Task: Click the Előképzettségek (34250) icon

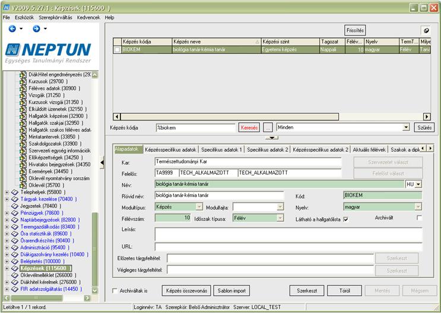Action: (x=23, y=158)
